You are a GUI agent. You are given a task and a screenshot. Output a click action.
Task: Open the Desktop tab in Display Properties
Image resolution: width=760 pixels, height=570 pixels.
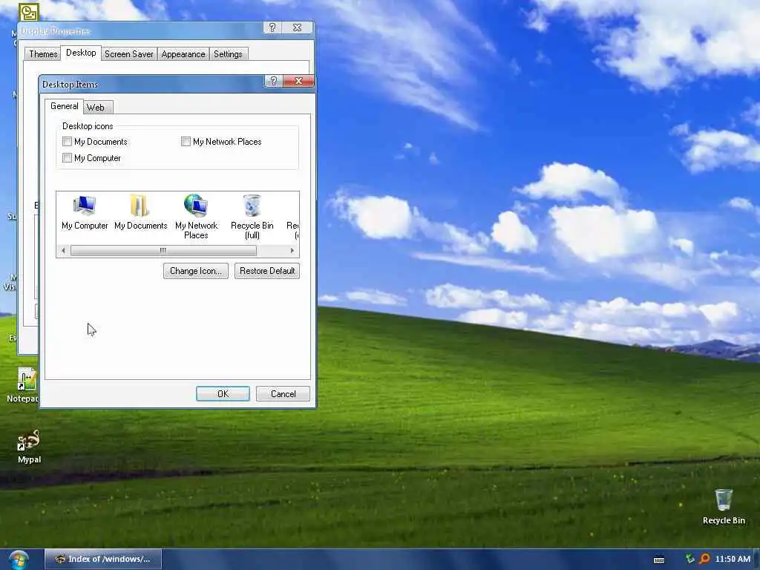tap(81, 53)
